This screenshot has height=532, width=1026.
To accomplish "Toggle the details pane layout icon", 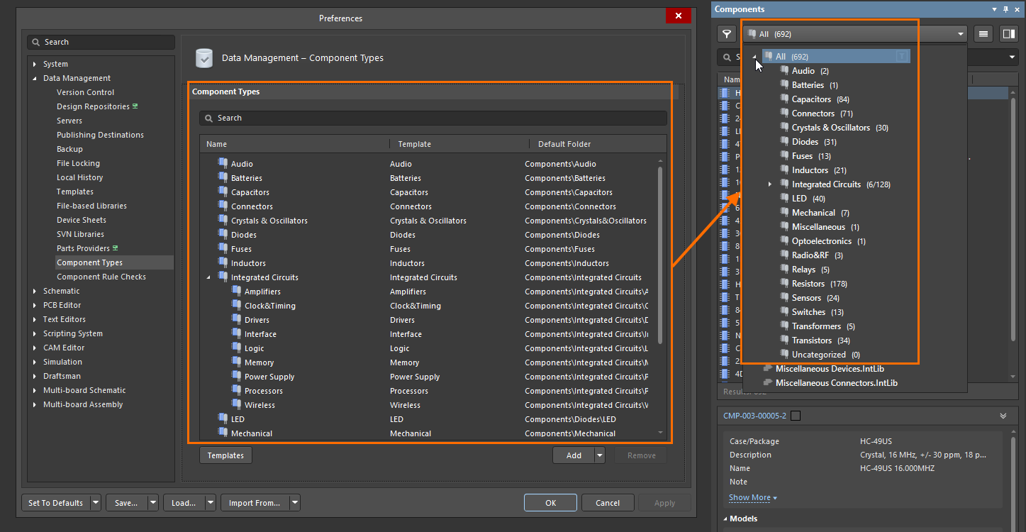I will 1008,33.
